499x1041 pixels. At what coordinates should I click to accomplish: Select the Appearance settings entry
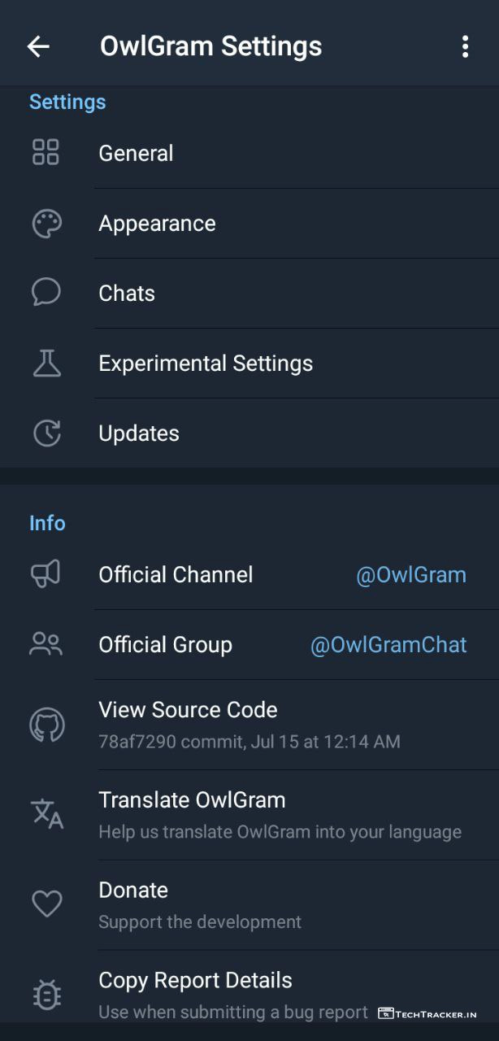pos(157,224)
